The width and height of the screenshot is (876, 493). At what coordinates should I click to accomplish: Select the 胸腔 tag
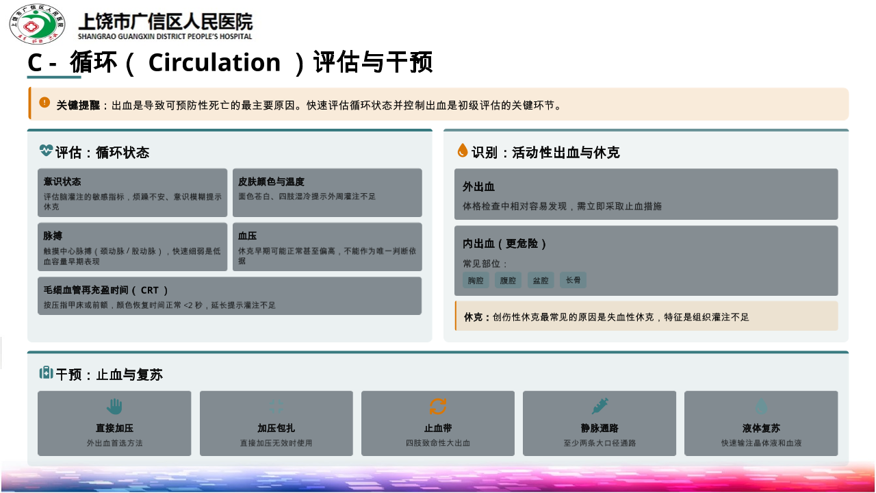point(476,280)
